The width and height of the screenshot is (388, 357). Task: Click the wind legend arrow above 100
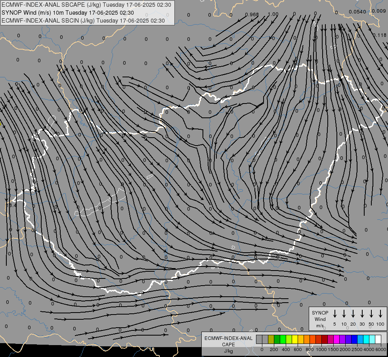tap(380, 313)
